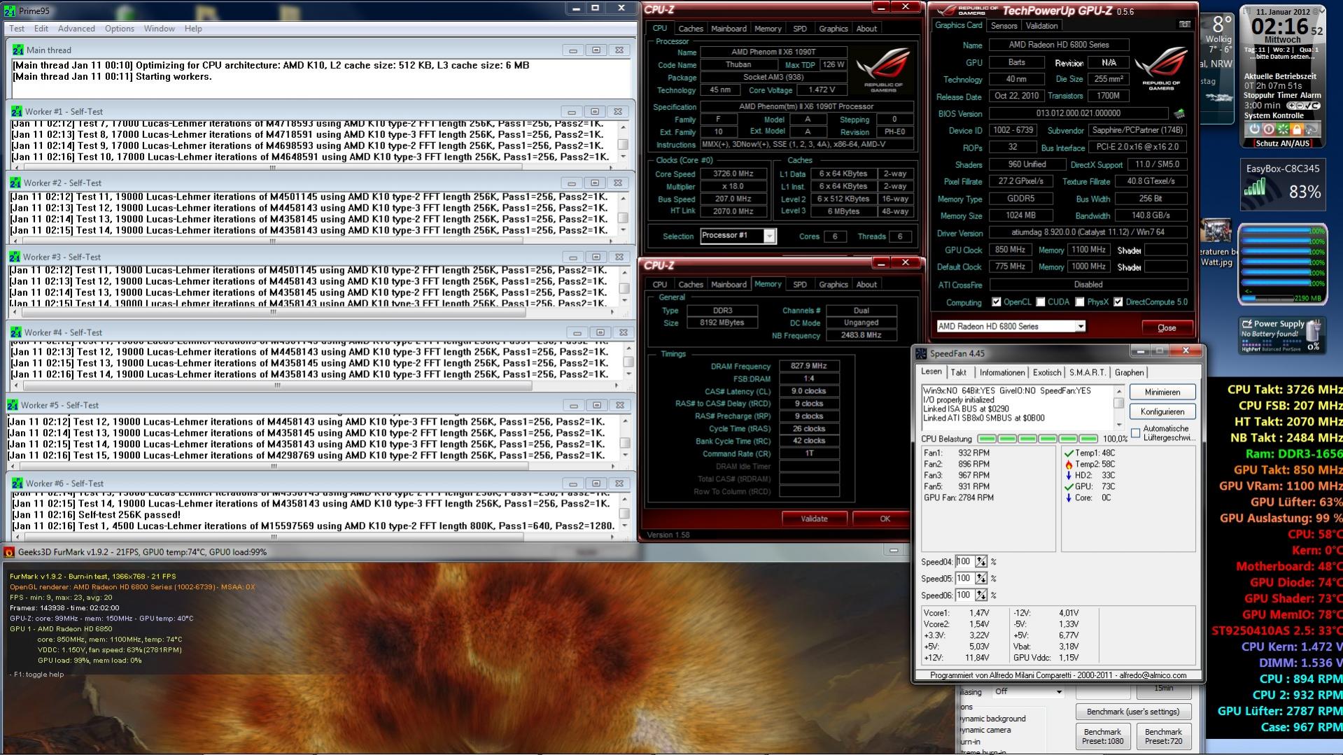Screen dimensions: 1343x755
Task: Click the plus icon of the 3:00 min timer
Action: point(1291,106)
